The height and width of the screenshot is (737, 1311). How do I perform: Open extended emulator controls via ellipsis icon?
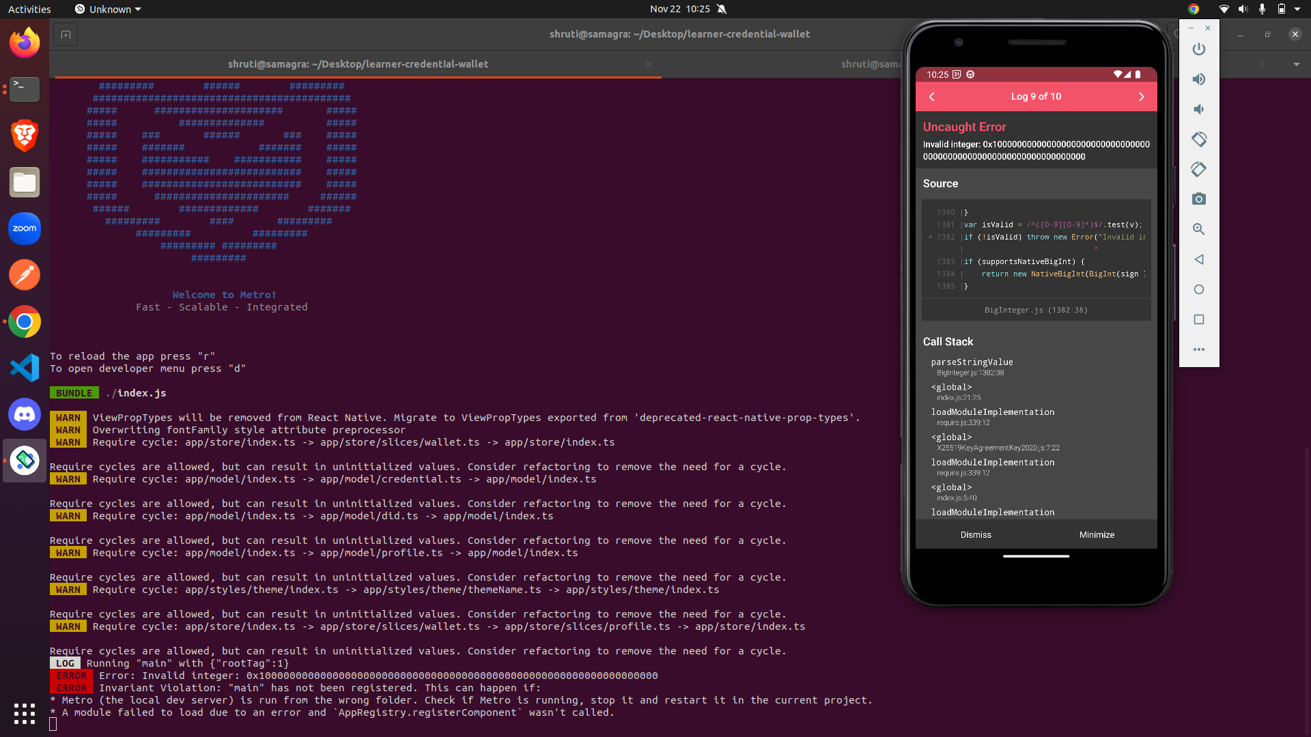(1199, 349)
